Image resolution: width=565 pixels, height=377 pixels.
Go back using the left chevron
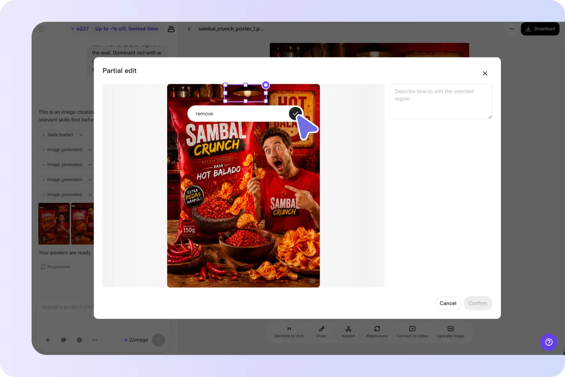(189, 29)
